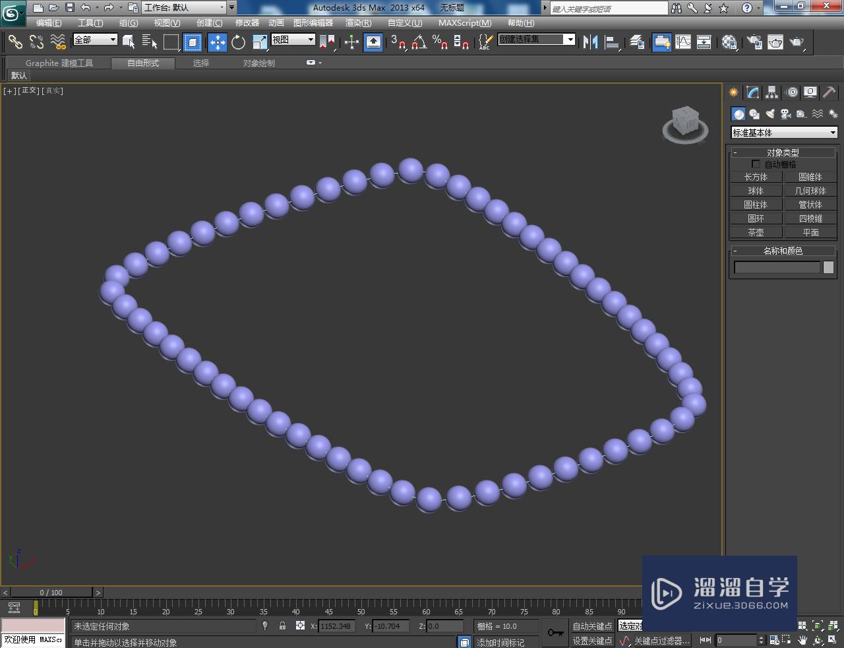
Task: Toggle the selection lock icon
Action: click(x=282, y=626)
